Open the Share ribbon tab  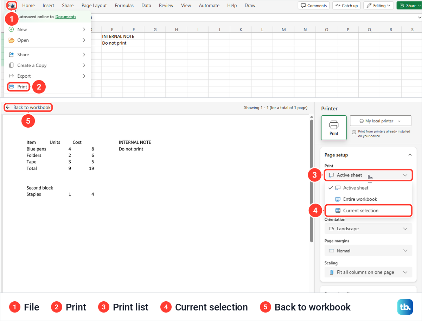68,6
